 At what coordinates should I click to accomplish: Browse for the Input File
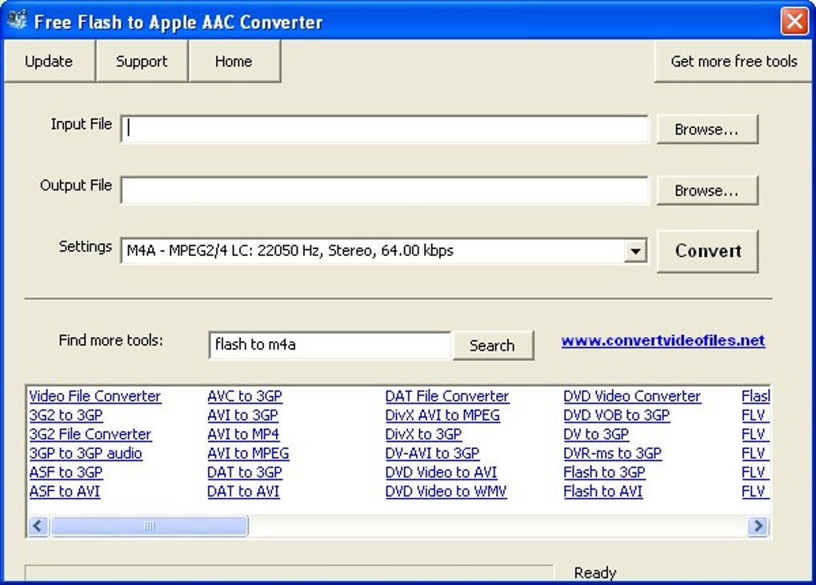coord(706,129)
